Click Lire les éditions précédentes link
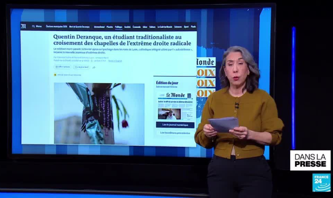 [175, 133]
